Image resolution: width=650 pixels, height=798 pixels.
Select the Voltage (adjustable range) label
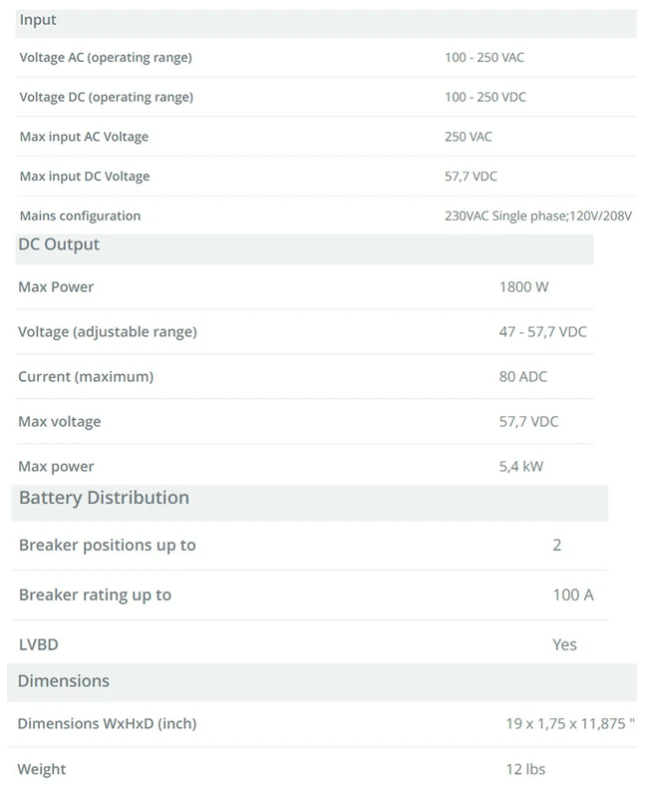click(108, 332)
